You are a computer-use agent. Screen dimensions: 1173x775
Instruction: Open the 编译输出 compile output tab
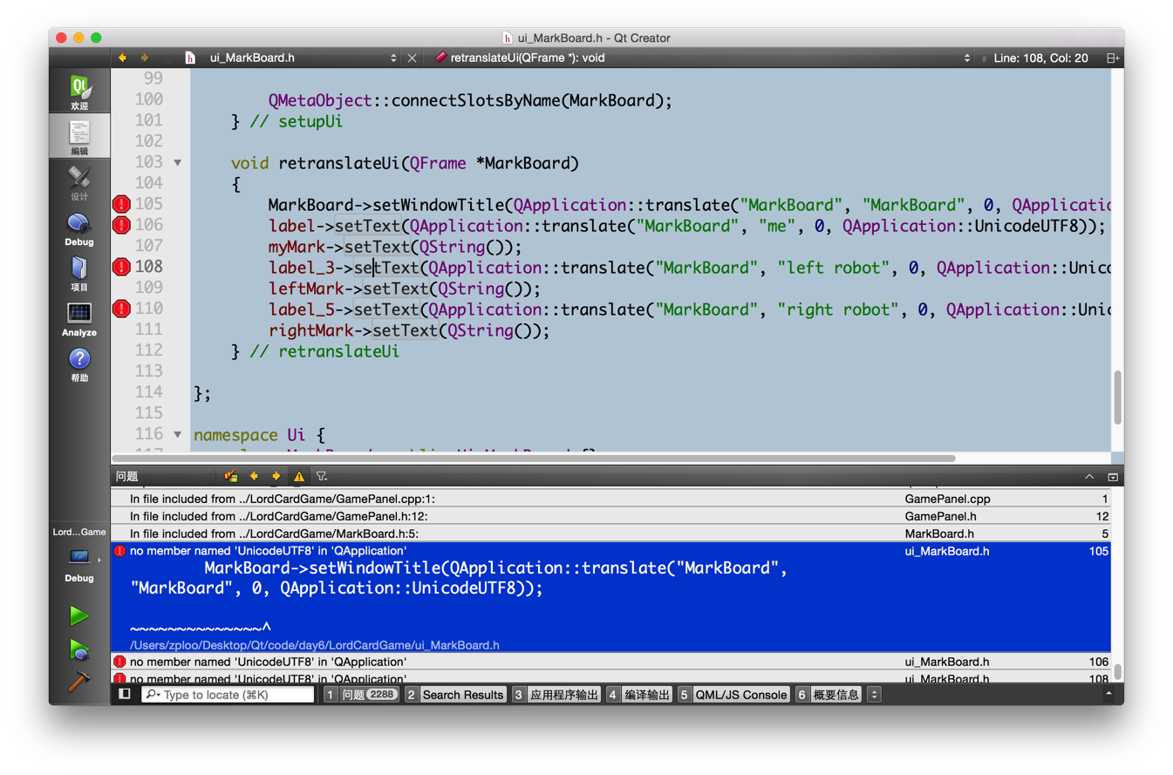tap(638, 695)
